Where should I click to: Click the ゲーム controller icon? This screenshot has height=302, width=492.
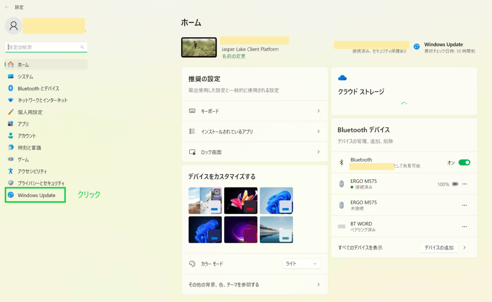(11, 160)
